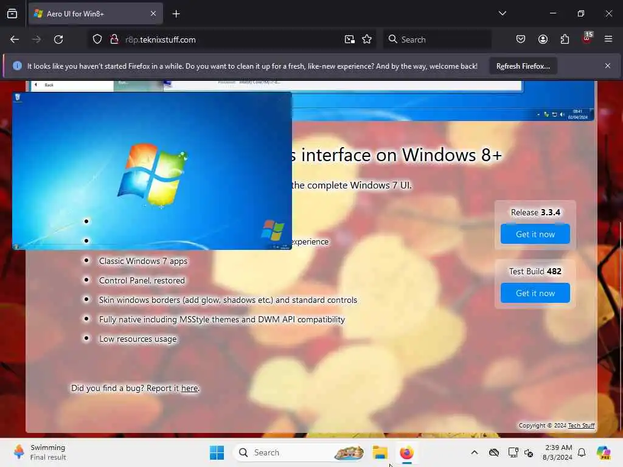Click the Refresh Firefox... button
Image resolution: width=623 pixels, height=467 pixels.
pos(523,66)
